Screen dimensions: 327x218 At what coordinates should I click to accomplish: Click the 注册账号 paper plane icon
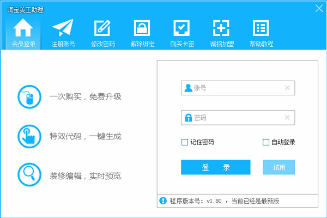tap(63, 28)
